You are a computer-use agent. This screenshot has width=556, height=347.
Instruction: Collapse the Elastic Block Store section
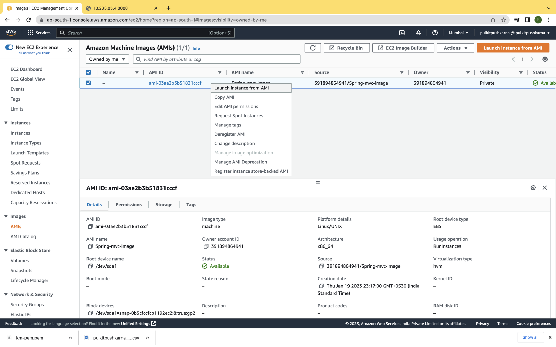point(6,250)
